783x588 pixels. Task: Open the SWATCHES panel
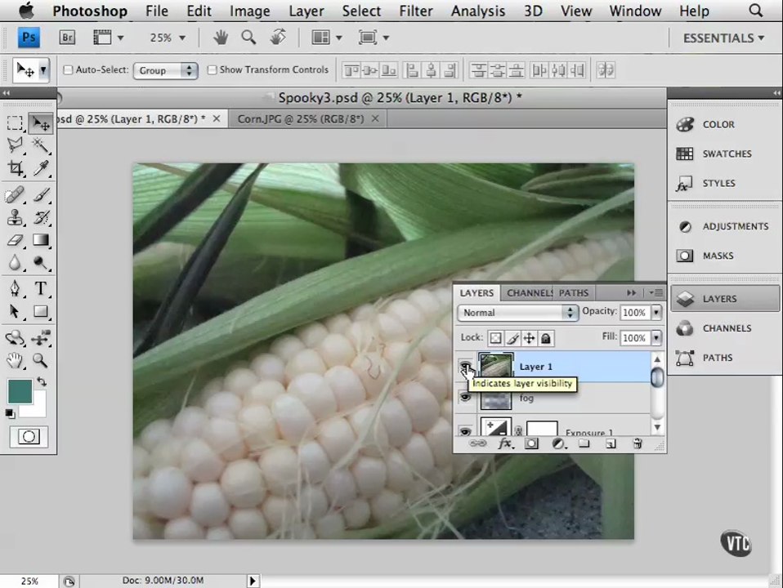[x=725, y=154]
